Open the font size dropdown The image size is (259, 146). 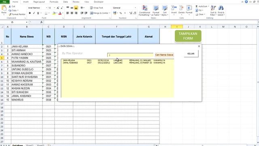coord(54,8)
